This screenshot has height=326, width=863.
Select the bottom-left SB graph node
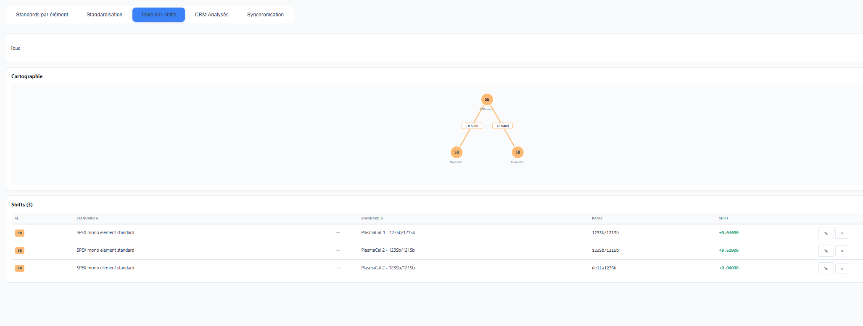(456, 152)
